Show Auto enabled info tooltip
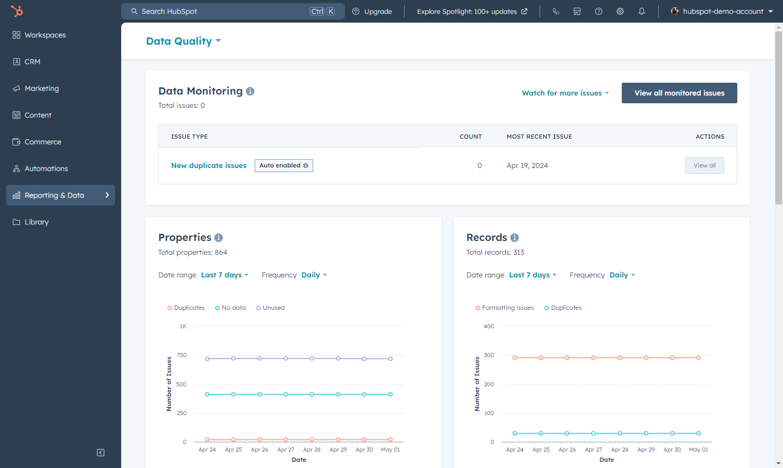This screenshot has height=468, width=783. [306, 165]
